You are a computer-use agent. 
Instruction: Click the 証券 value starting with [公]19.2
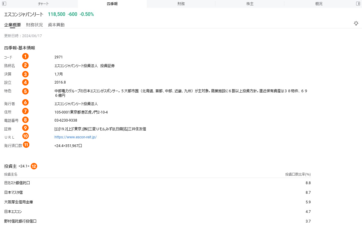(100, 129)
